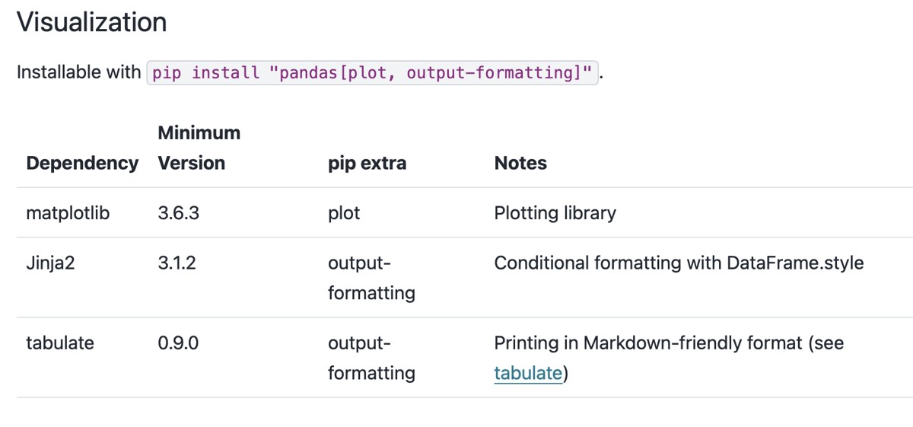Click the "Printing in Markdown-friendly format" text
The width and height of the screenshot is (913, 427).
click(x=647, y=343)
